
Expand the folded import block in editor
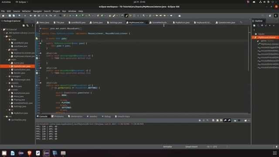[x=41, y=28]
